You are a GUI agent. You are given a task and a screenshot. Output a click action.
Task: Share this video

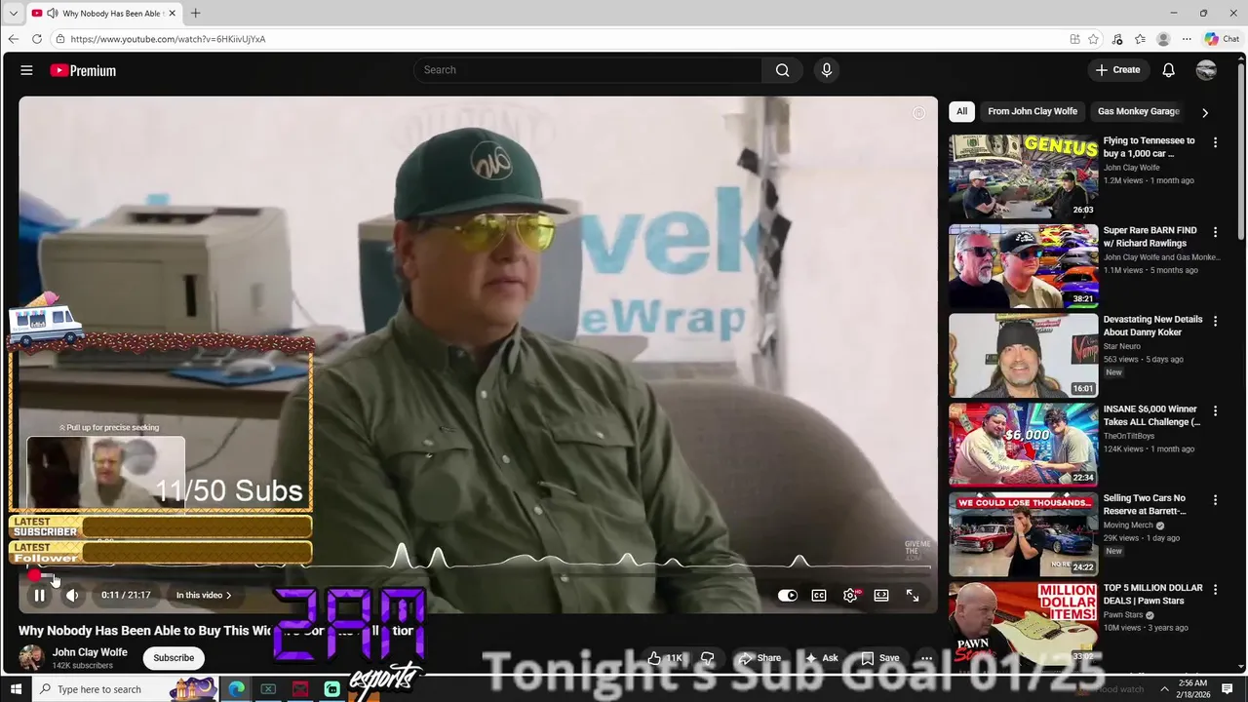[x=759, y=658]
